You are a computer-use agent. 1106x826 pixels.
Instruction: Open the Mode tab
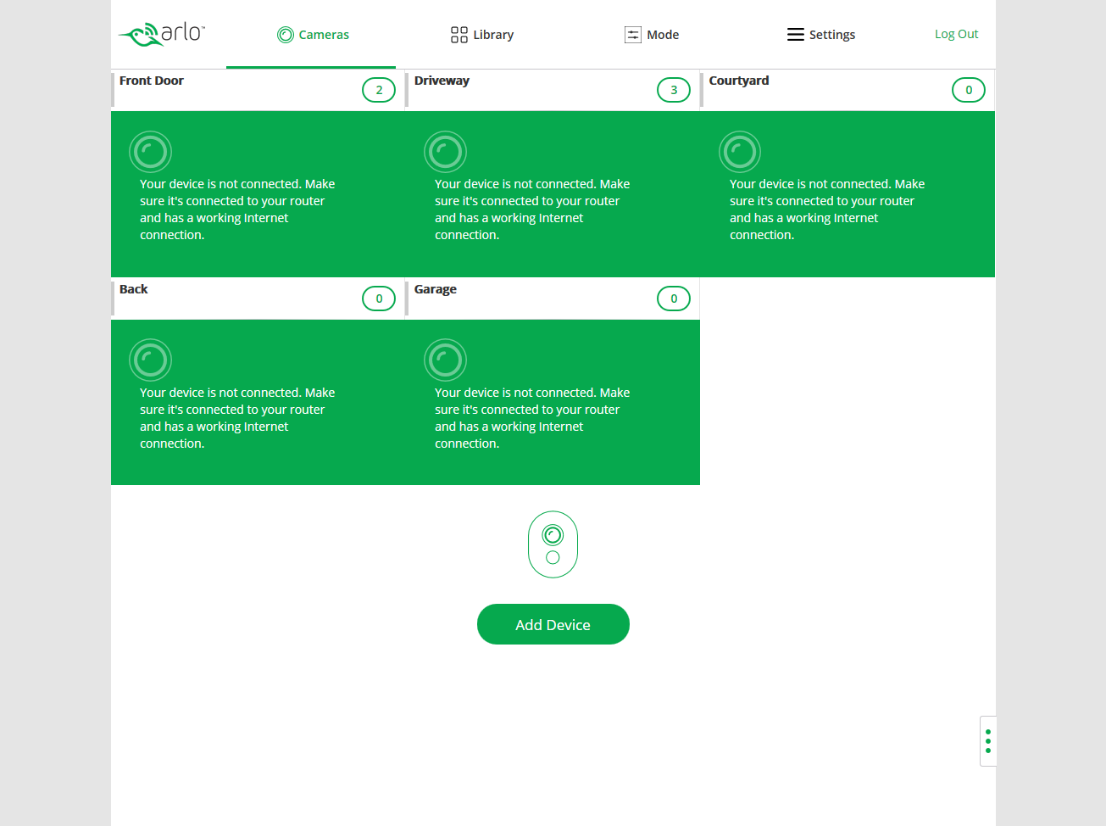652,35
